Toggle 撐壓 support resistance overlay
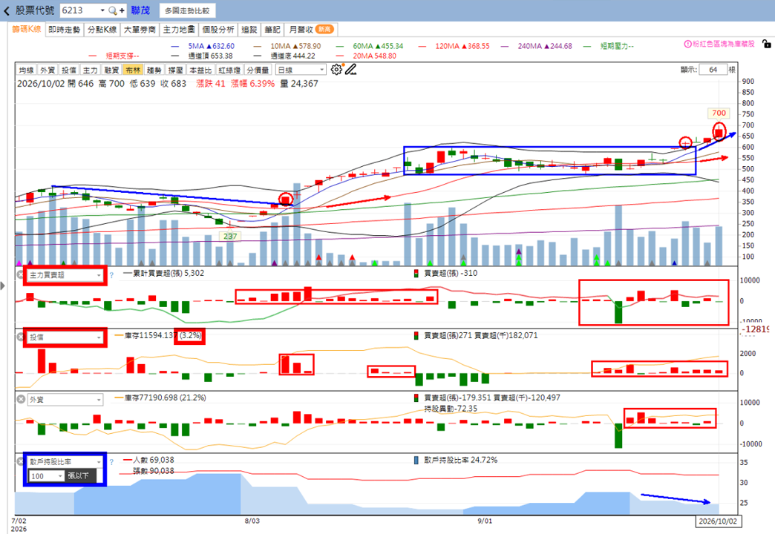Screen dimensions: 775x534 click(175, 70)
